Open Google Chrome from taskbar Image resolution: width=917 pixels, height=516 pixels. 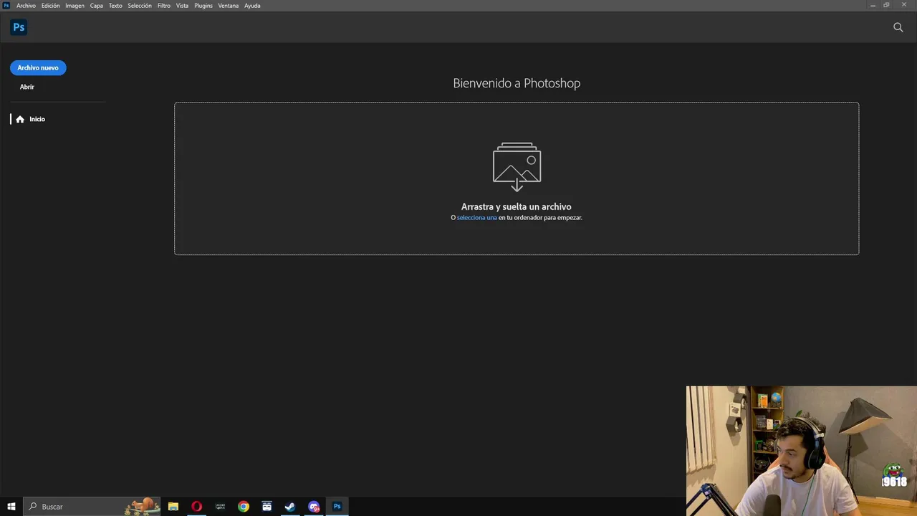point(244,507)
